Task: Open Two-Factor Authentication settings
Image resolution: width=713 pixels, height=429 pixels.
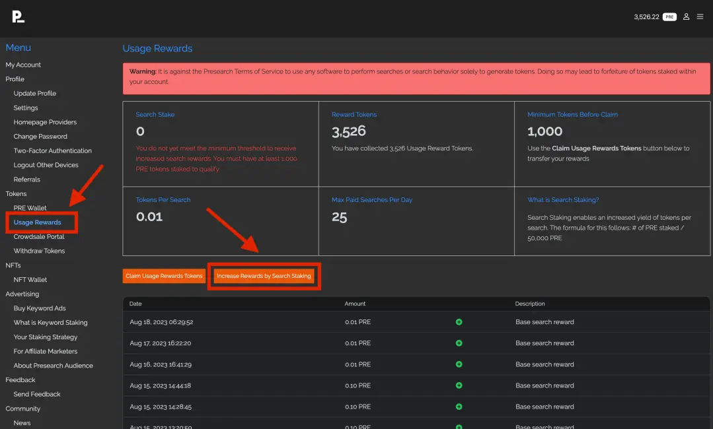Action: [x=53, y=150]
